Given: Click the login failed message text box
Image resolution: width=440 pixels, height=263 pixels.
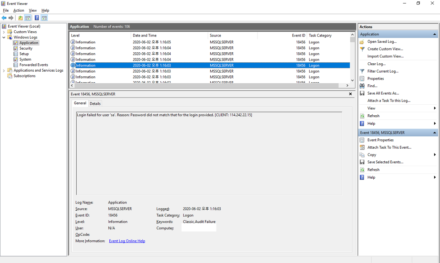Looking at the screenshot, I should (209, 154).
